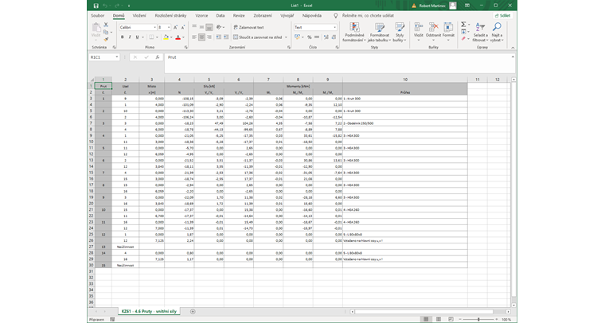The image size is (605, 323).
Task: Apply the percent style icon
Action: (x=309, y=37)
